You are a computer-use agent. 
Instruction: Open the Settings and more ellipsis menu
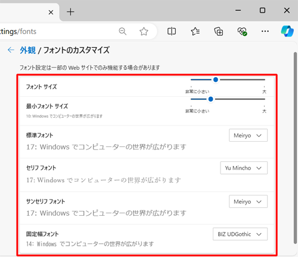265,31
